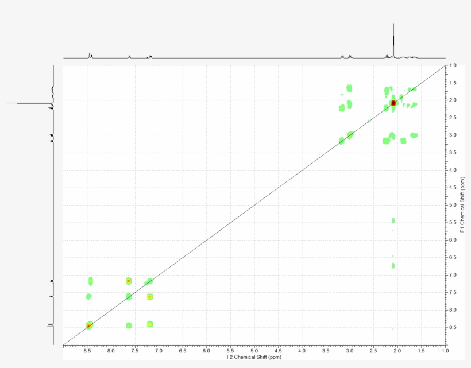Select cross peak at F2 1.65, F1 3.0
Screen dimensions: 471x368
tap(414, 135)
